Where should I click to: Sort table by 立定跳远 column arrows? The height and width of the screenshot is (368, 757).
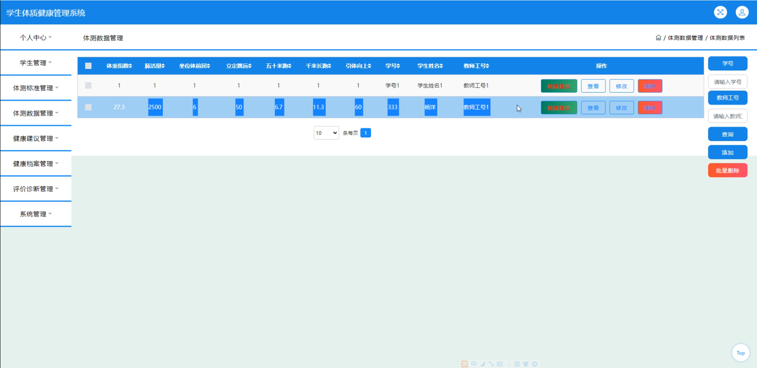(x=250, y=66)
